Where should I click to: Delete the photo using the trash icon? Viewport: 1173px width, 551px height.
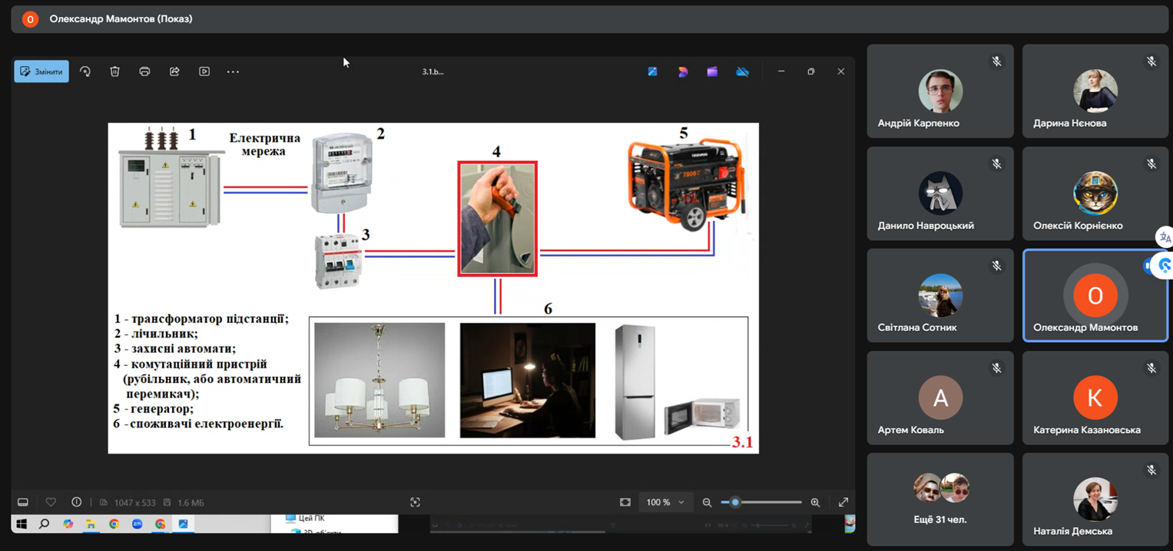coord(114,71)
